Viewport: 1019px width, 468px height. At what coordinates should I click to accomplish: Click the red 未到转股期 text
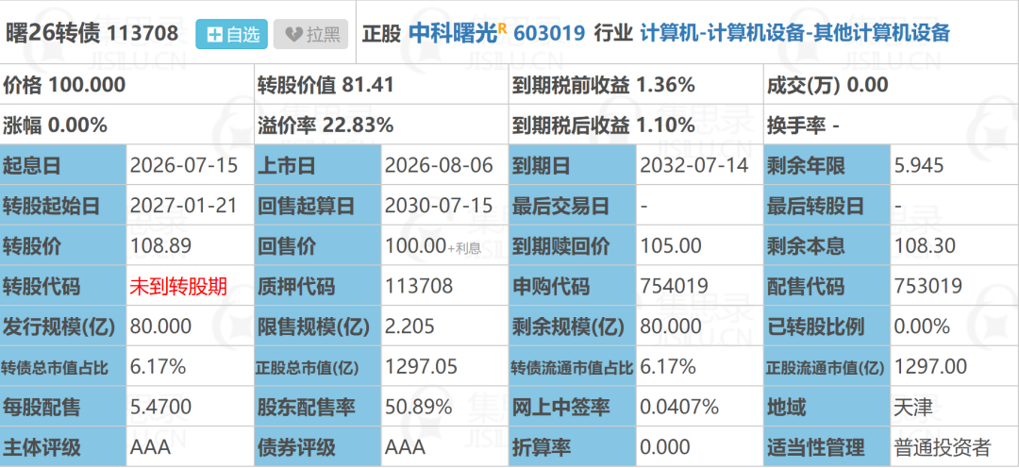[178, 287]
